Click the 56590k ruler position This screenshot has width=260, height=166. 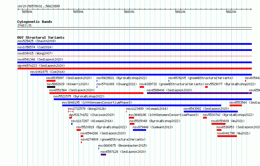pyautogui.click(x=78, y=12)
